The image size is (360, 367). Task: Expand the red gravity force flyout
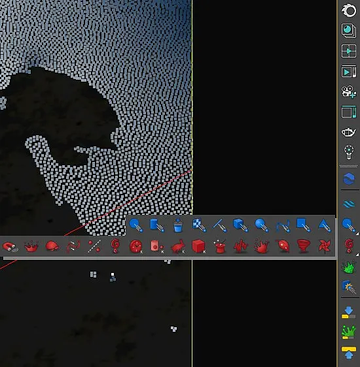point(350,247)
